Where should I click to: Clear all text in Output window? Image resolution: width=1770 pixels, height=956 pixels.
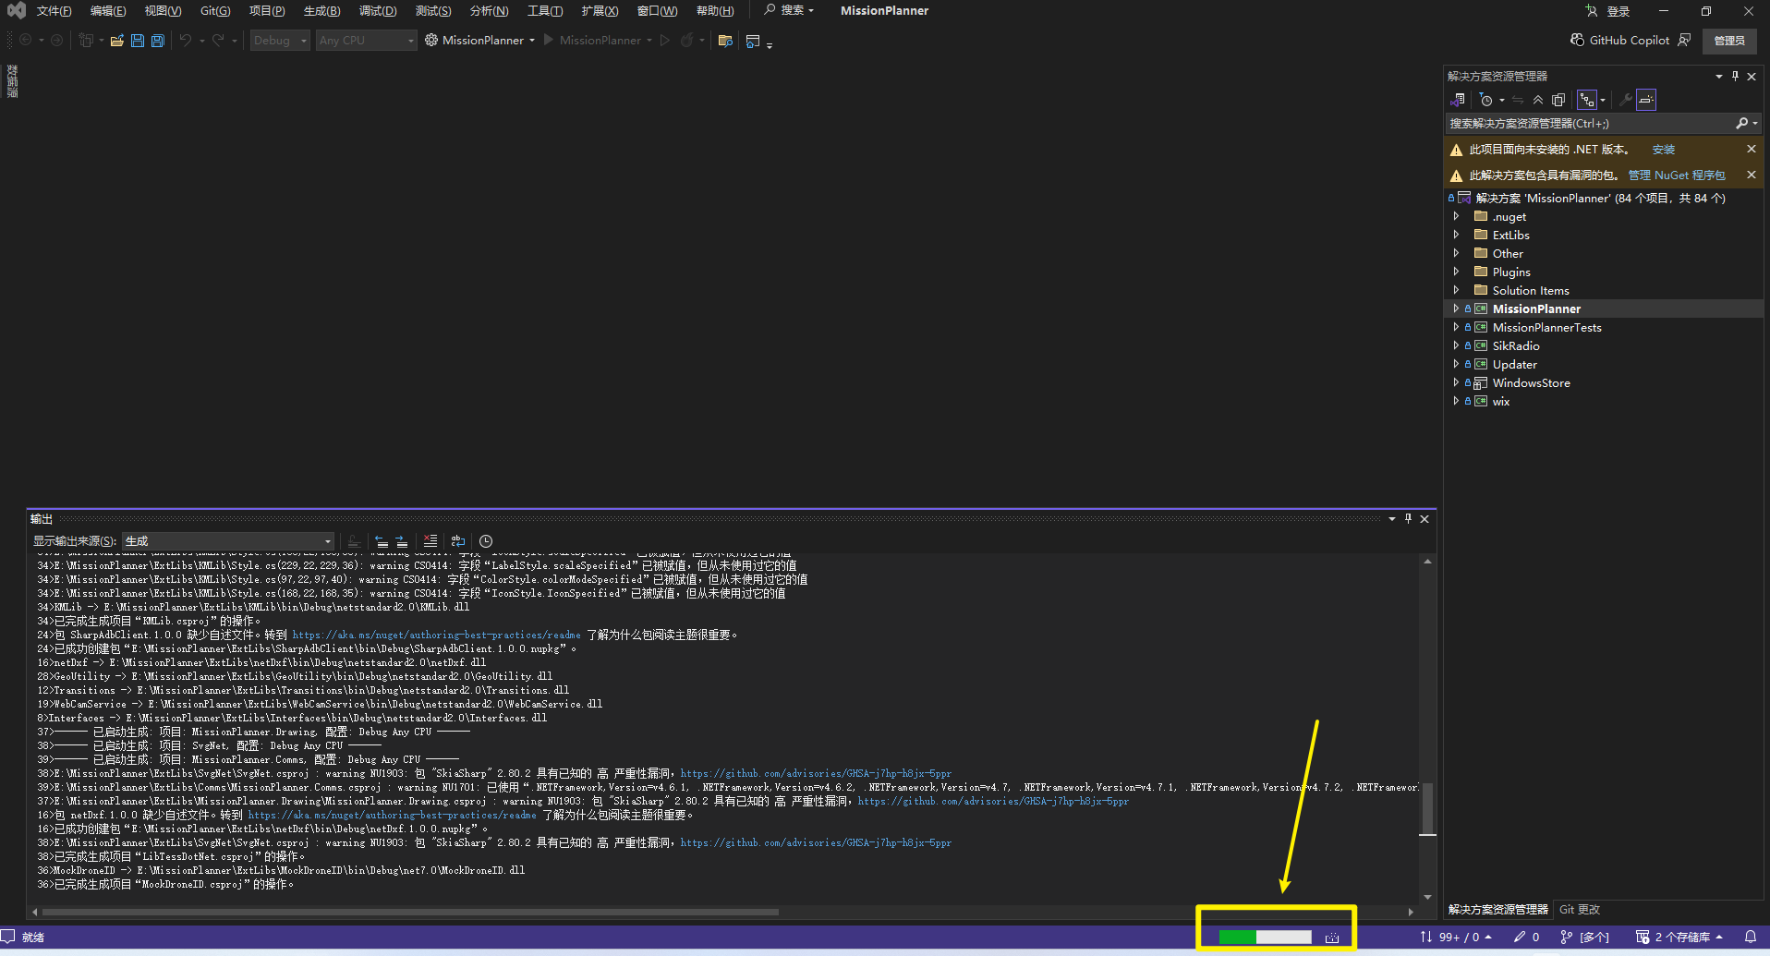[430, 541]
